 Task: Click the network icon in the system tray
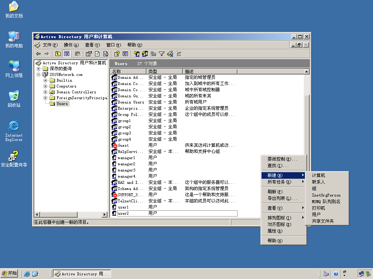click(361, 274)
